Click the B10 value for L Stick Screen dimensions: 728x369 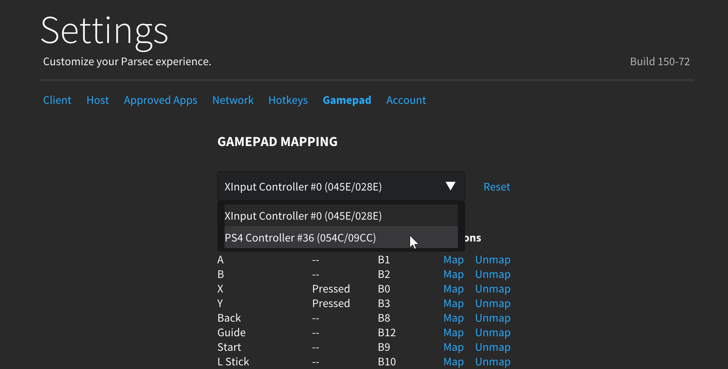(387, 362)
